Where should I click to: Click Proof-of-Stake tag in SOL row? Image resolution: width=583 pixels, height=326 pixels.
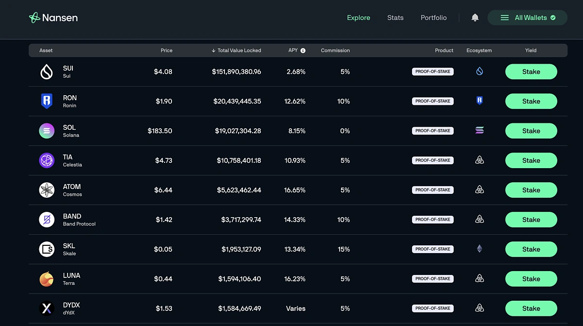pyautogui.click(x=433, y=131)
